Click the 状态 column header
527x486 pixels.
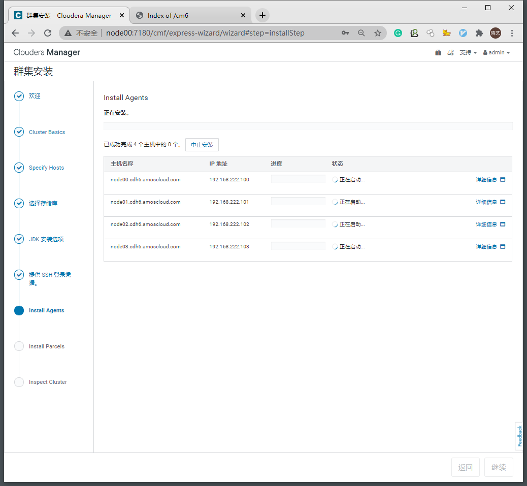[x=338, y=164]
